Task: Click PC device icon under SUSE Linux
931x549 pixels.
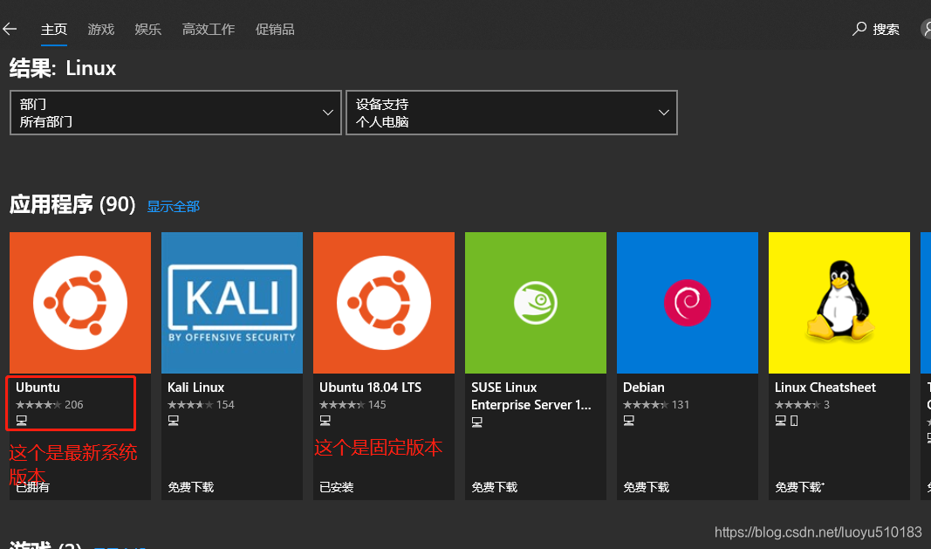Action: (x=477, y=422)
